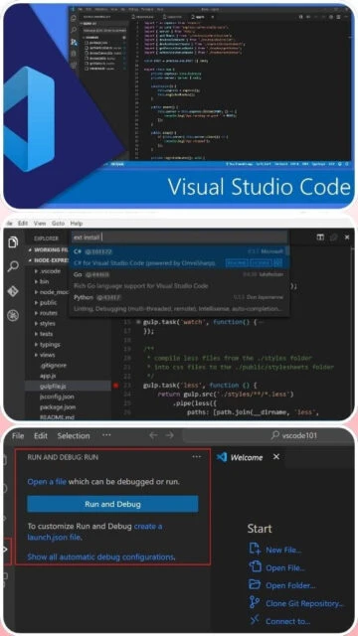Viewport: 358px width, 636px height.
Task: Click the Clone Git Repository... link
Action: click(x=296, y=603)
